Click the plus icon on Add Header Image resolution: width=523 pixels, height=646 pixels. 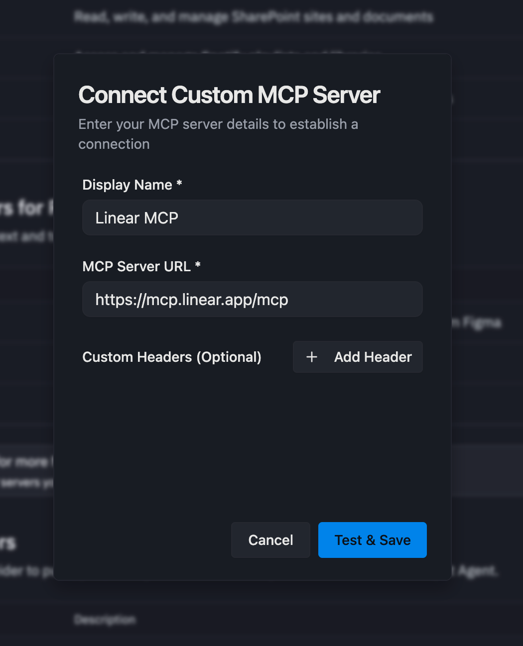[x=311, y=357]
